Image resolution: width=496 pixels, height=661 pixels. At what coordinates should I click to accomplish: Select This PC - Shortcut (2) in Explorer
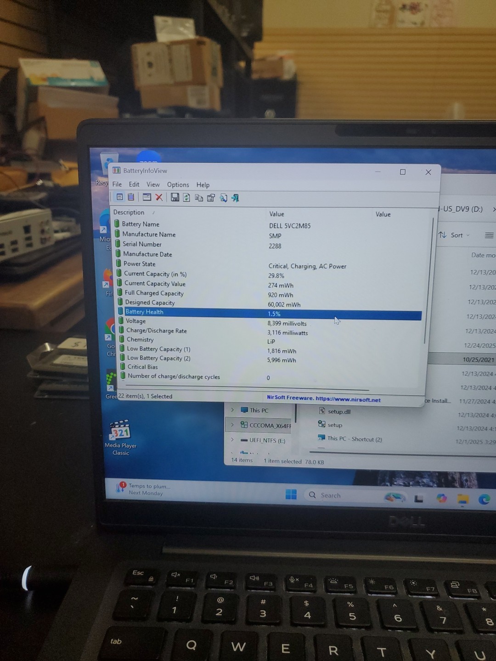(349, 439)
